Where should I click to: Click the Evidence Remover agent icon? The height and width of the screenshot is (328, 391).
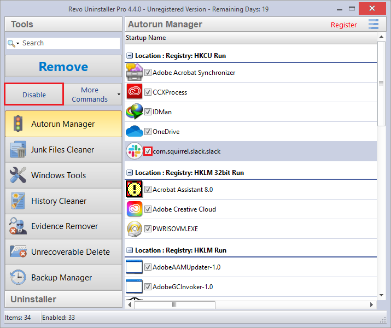18,226
